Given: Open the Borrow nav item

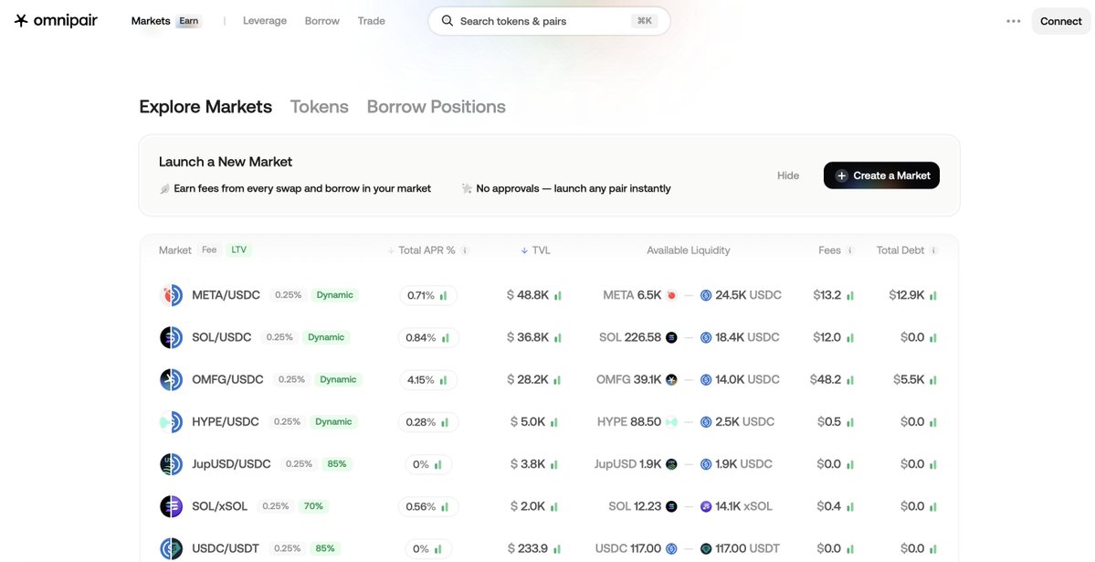Looking at the screenshot, I should coord(322,21).
